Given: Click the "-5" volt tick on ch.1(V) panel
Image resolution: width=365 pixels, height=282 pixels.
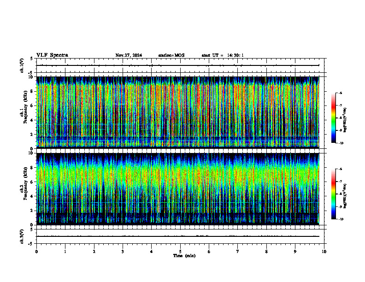Looking at the screenshot, I should point(31,73).
